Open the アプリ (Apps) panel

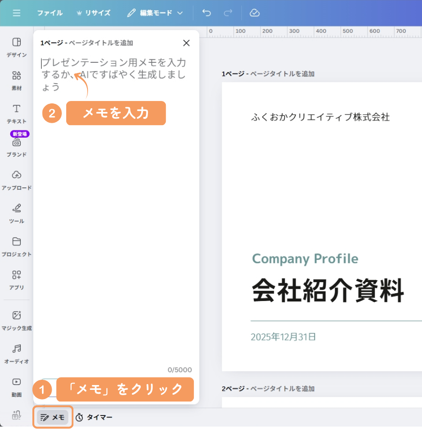tap(16, 279)
